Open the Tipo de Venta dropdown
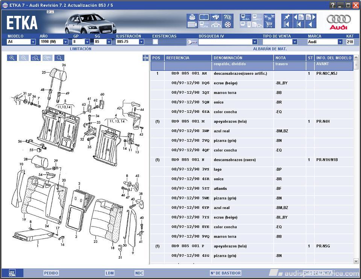The image size is (361, 279). pyautogui.click(x=295, y=42)
